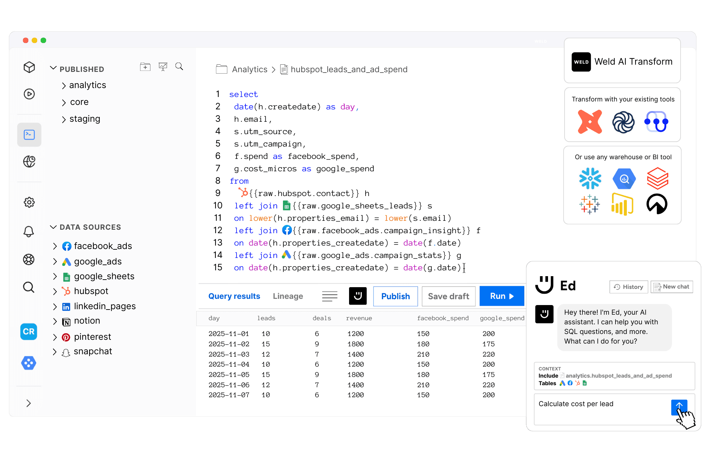Switch to the Lineage tab
705x455 pixels.
tap(288, 296)
